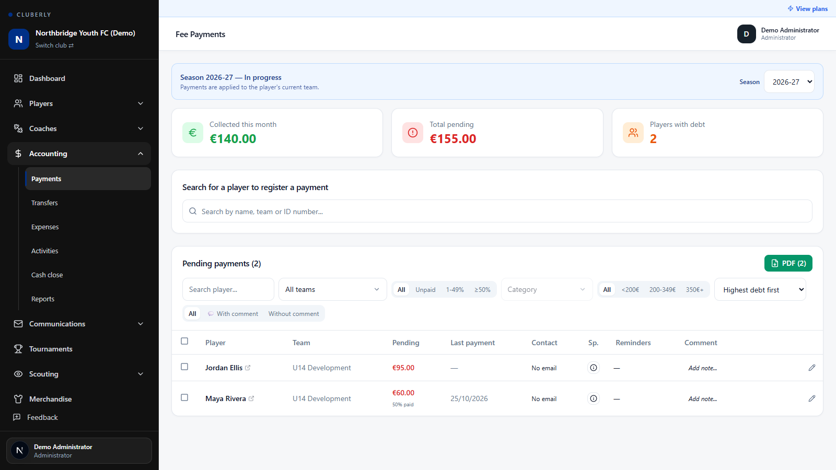Filter pending payments by Unpaid
Screen dimensions: 836x470
(x=425, y=290)
